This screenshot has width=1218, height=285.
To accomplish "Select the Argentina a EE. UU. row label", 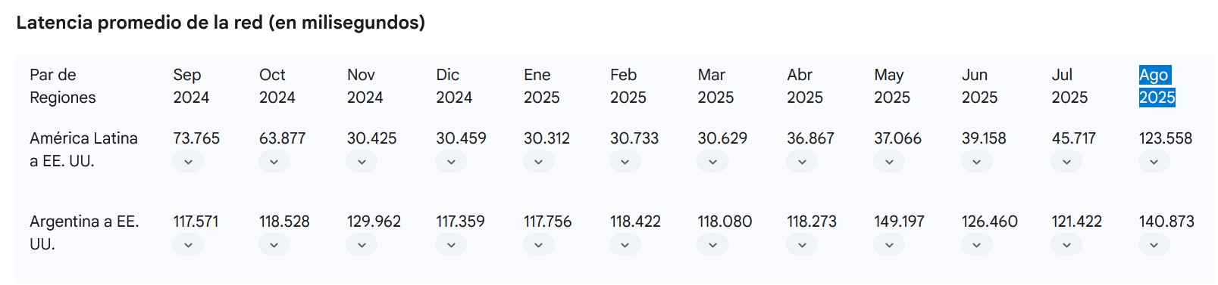I will coord(84,233).
